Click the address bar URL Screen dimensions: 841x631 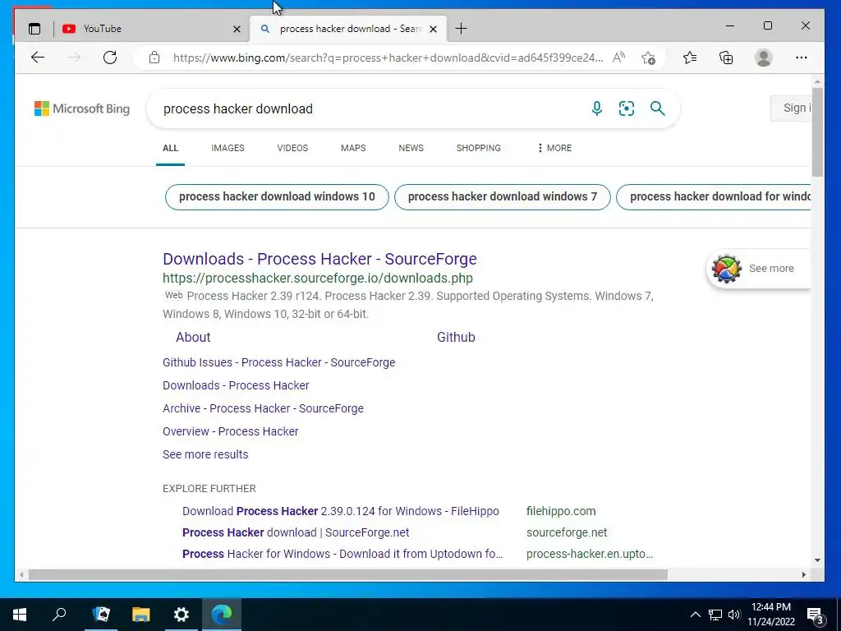[x=388, y=58]
